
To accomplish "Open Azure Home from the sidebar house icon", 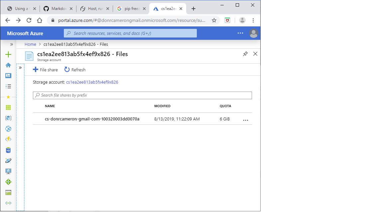I will 8,65.
